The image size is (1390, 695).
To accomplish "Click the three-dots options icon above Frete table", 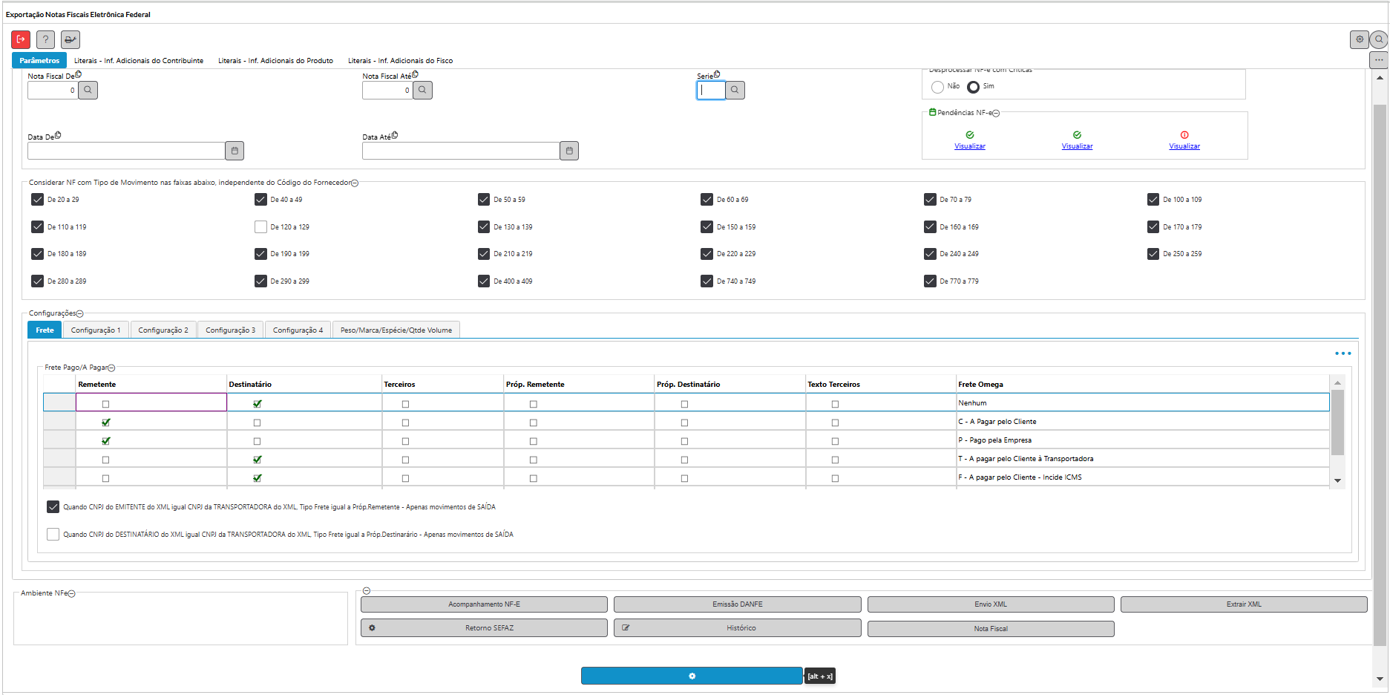I will [x=1343, y=353].
